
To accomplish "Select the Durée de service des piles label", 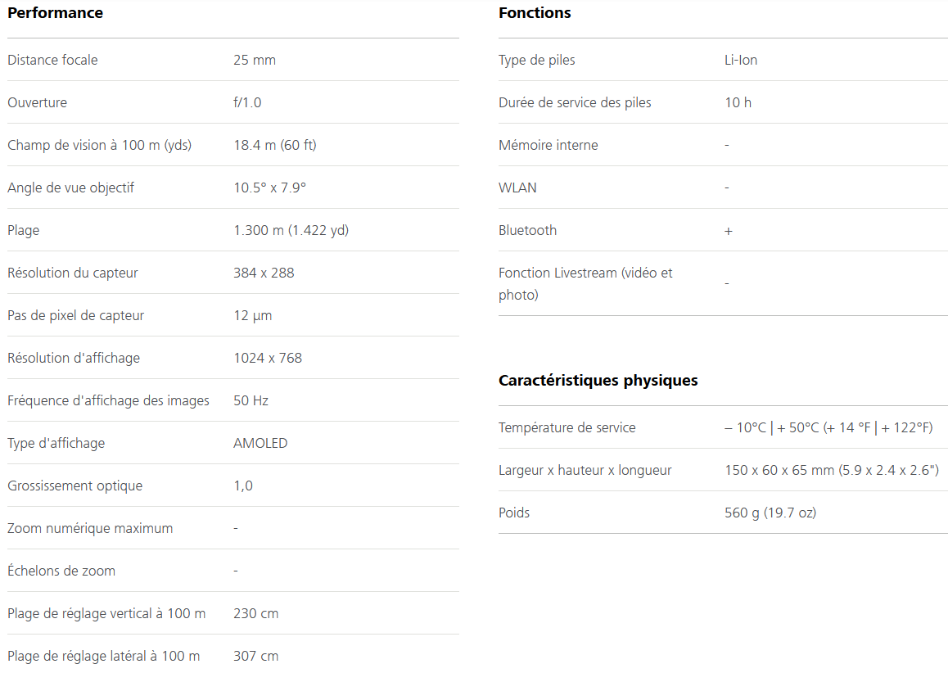I will click(575, 103).
